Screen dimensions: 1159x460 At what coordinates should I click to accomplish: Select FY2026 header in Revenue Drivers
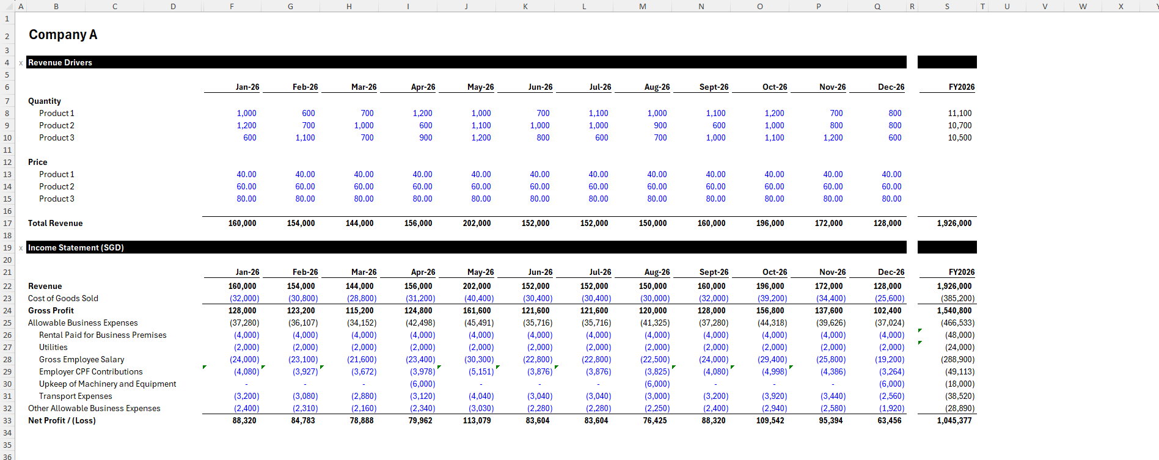tap(962, 87)
